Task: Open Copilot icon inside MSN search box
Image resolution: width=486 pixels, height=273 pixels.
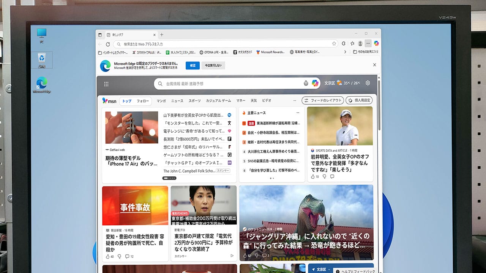Action: coord(315,83)
